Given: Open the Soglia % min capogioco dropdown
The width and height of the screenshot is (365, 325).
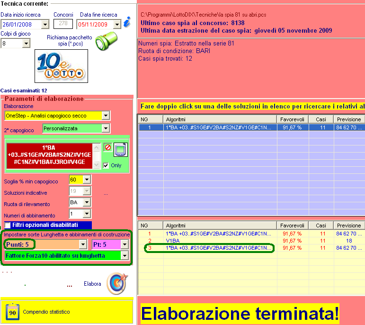Looking at the screenshot, I should click(87, 180).
